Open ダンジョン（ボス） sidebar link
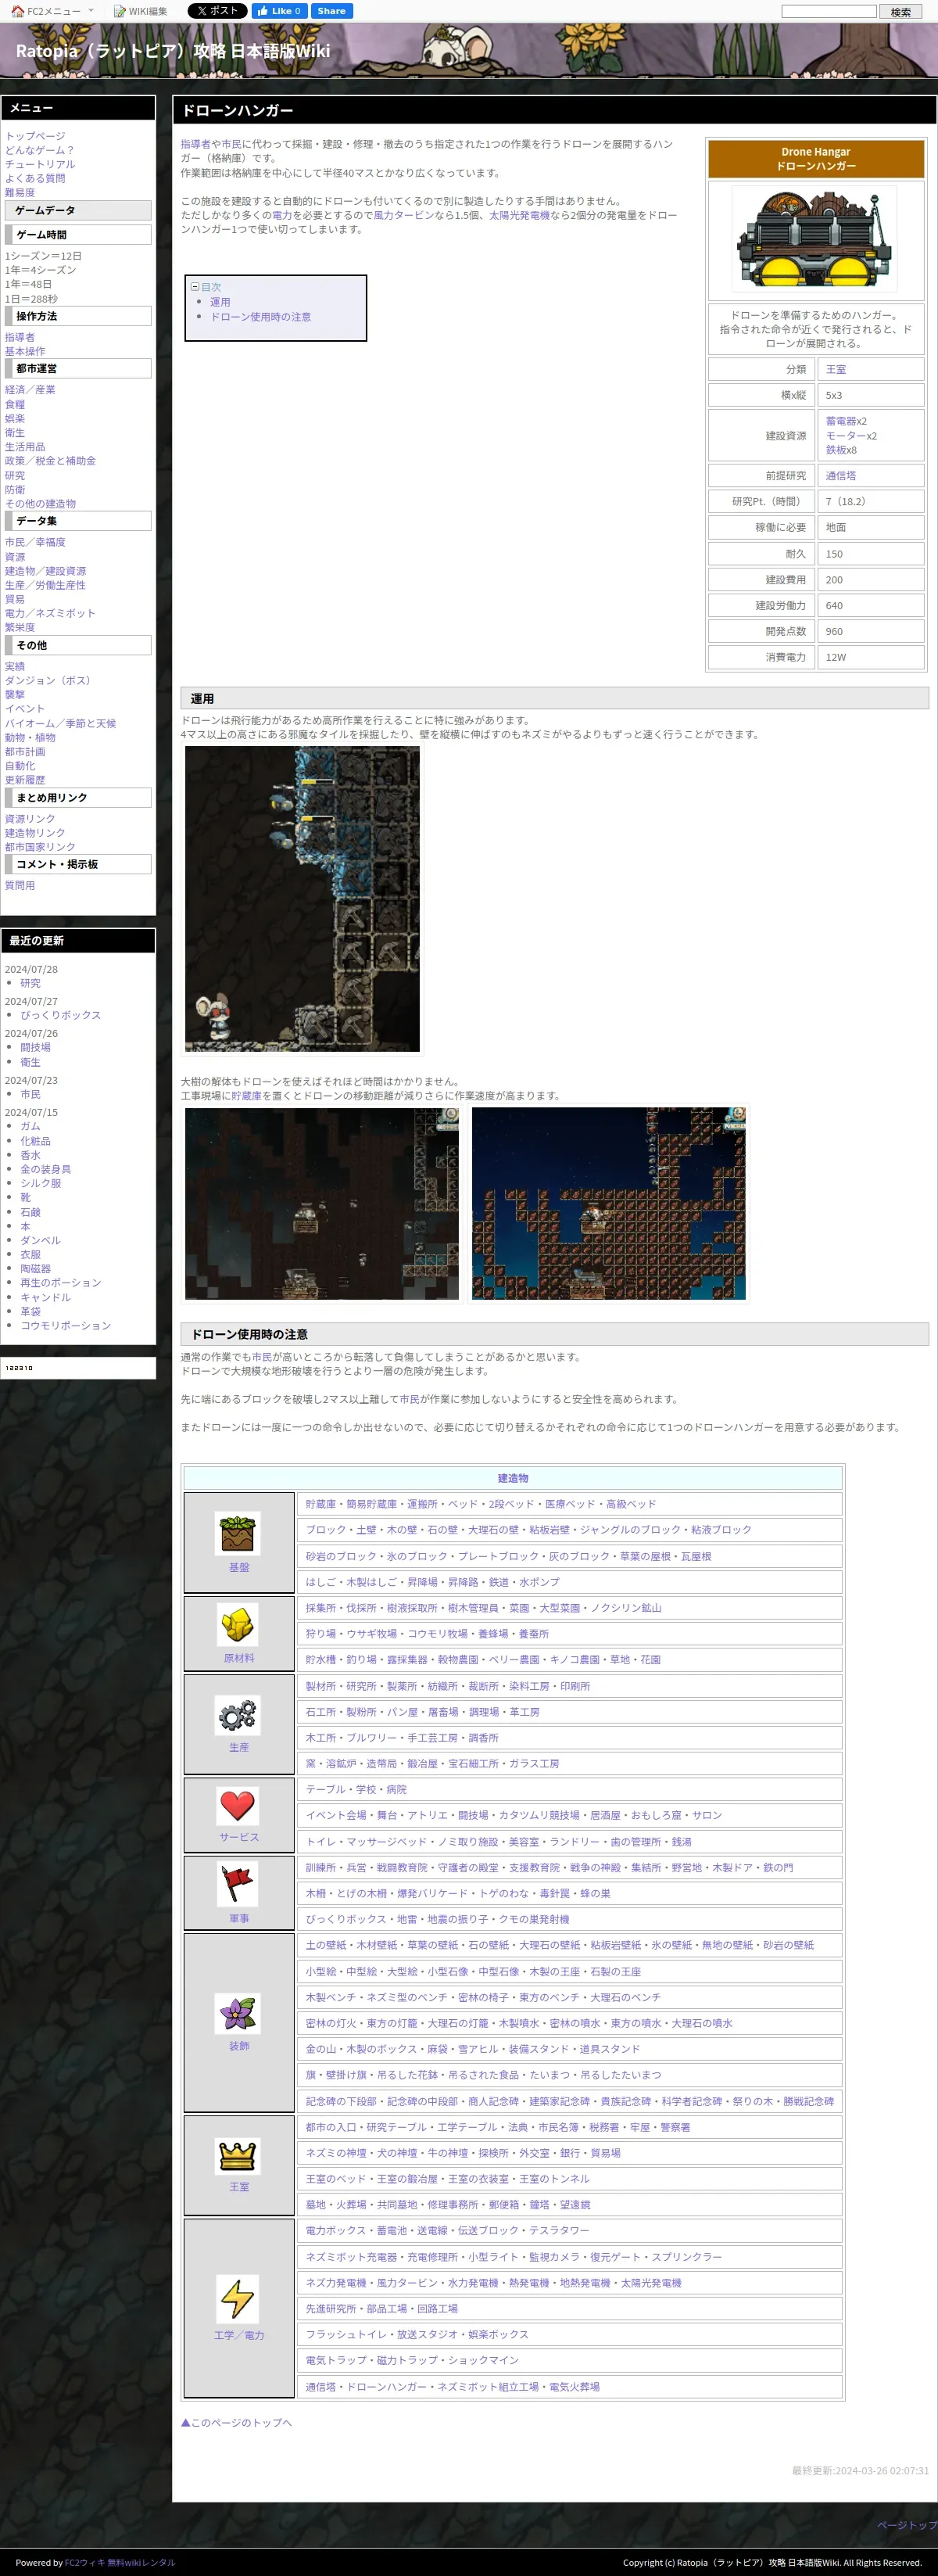Image resolution: width=938 pixels, height=2576 pixels. tap(50, 680)
